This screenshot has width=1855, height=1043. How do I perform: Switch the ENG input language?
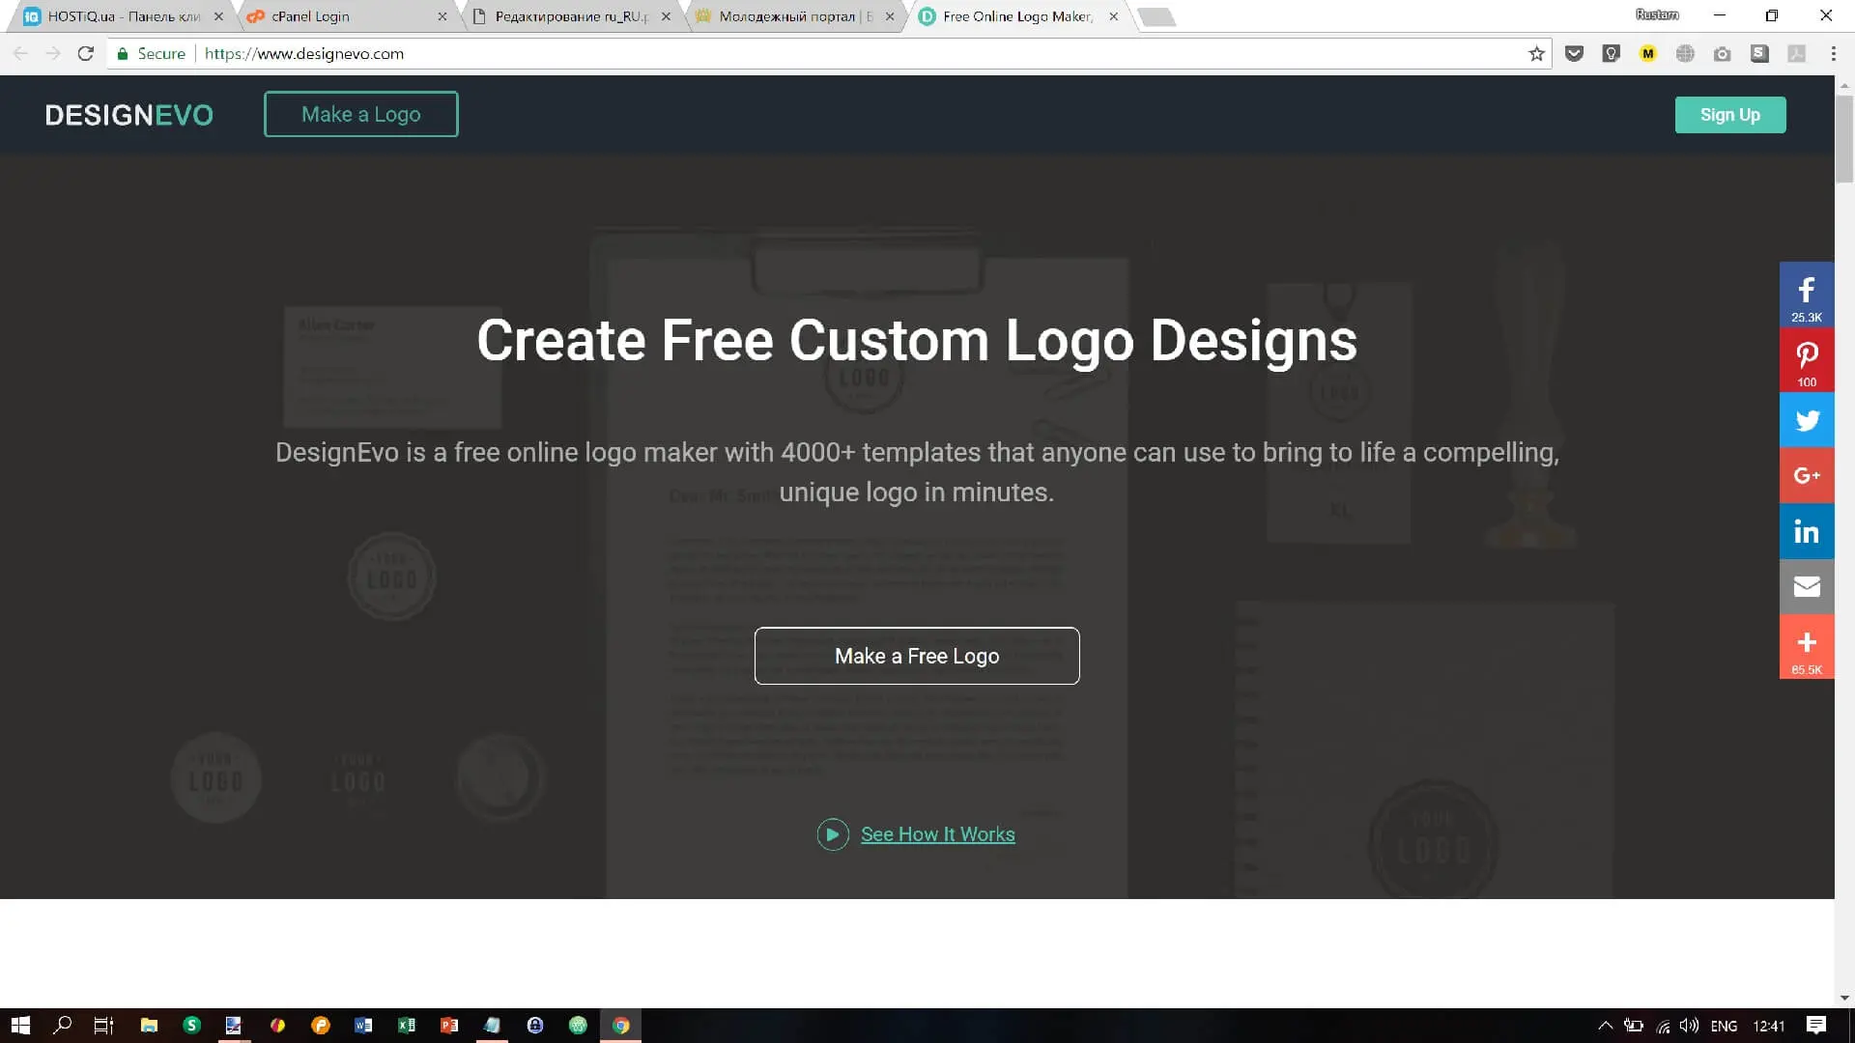pyautogui.click(x=1724, y=1026)
